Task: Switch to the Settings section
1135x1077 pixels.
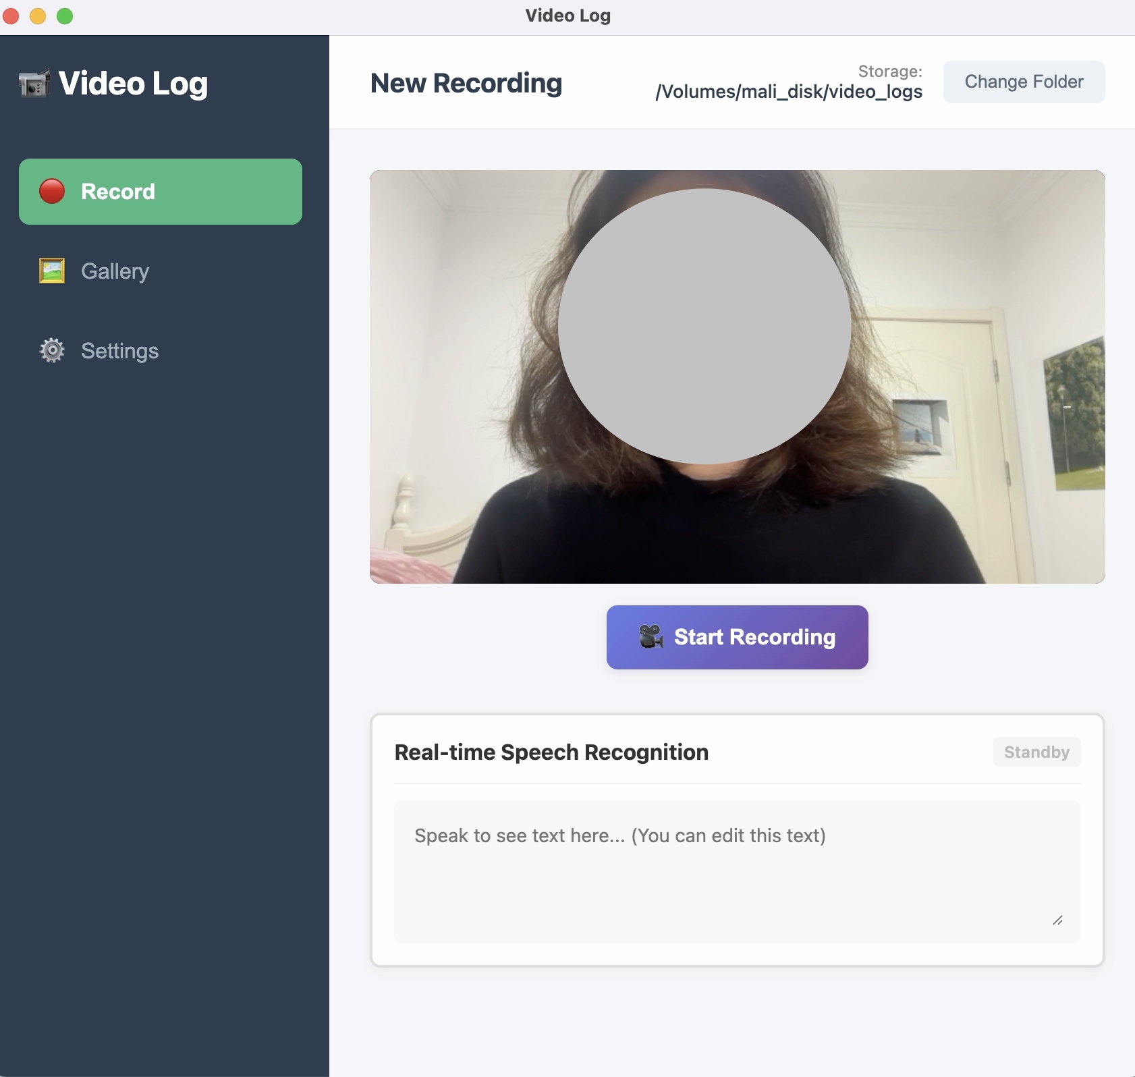Action: pos(119,350)
